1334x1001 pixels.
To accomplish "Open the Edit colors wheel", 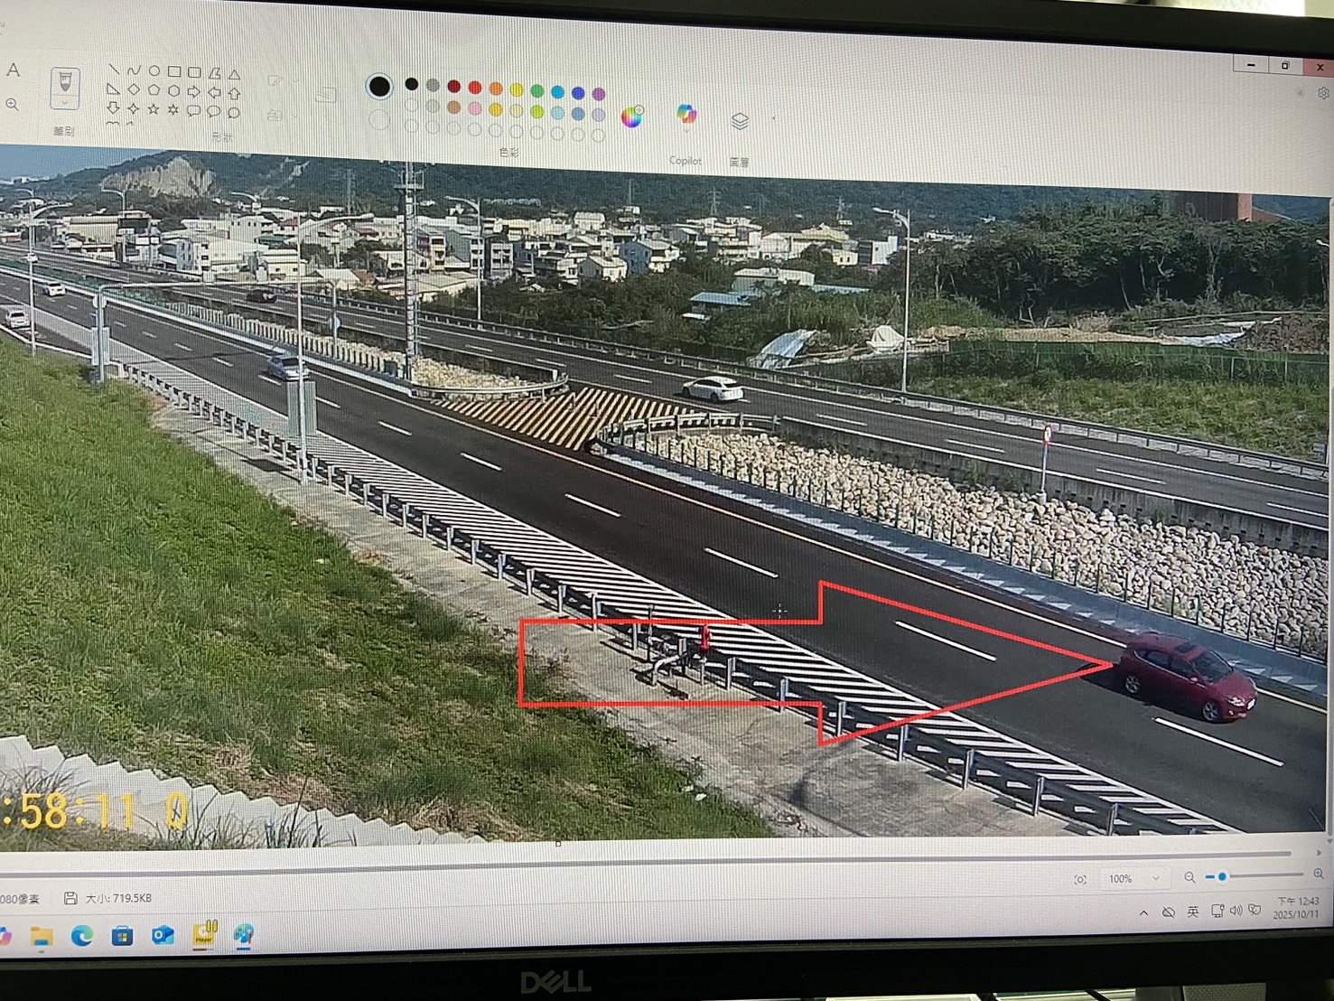I will point(631,117).
